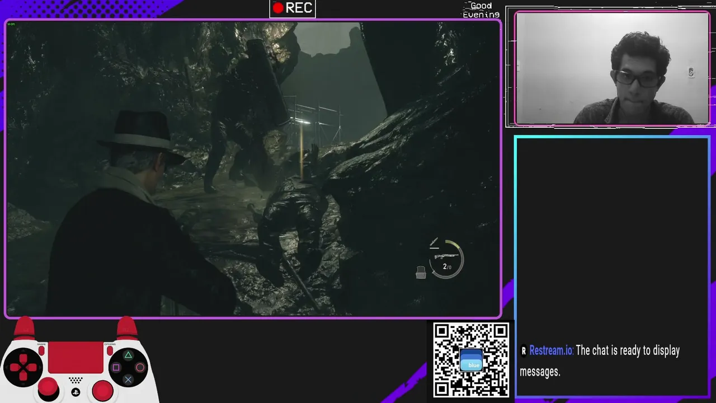Click the "The chat is ready to display messages." text

coord(600,361)
